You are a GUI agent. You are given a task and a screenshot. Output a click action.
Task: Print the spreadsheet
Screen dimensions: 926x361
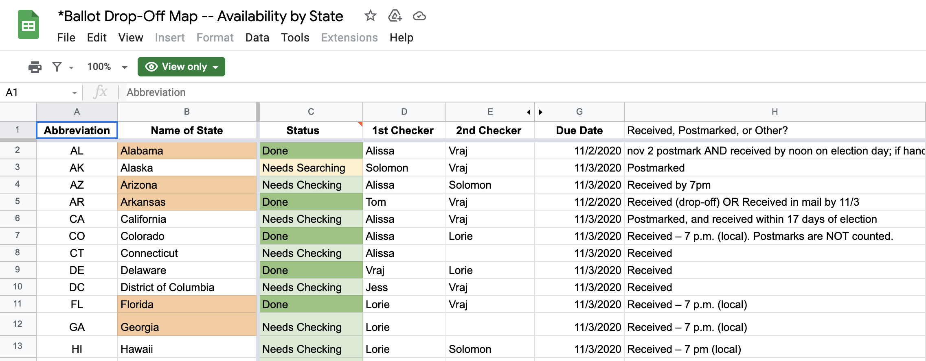coord(35,67)
